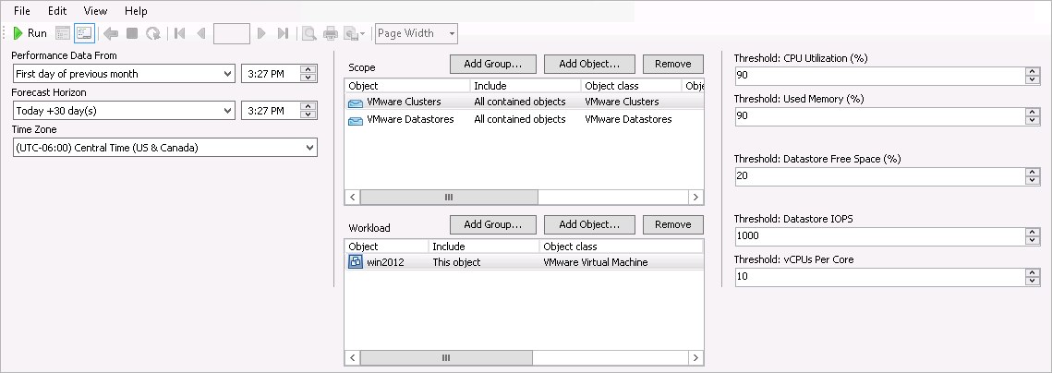The height and width of the screenshot is (373, 1052).
Task: Click the green Run button
Action: pyautogui.click(x=30, y=33)
